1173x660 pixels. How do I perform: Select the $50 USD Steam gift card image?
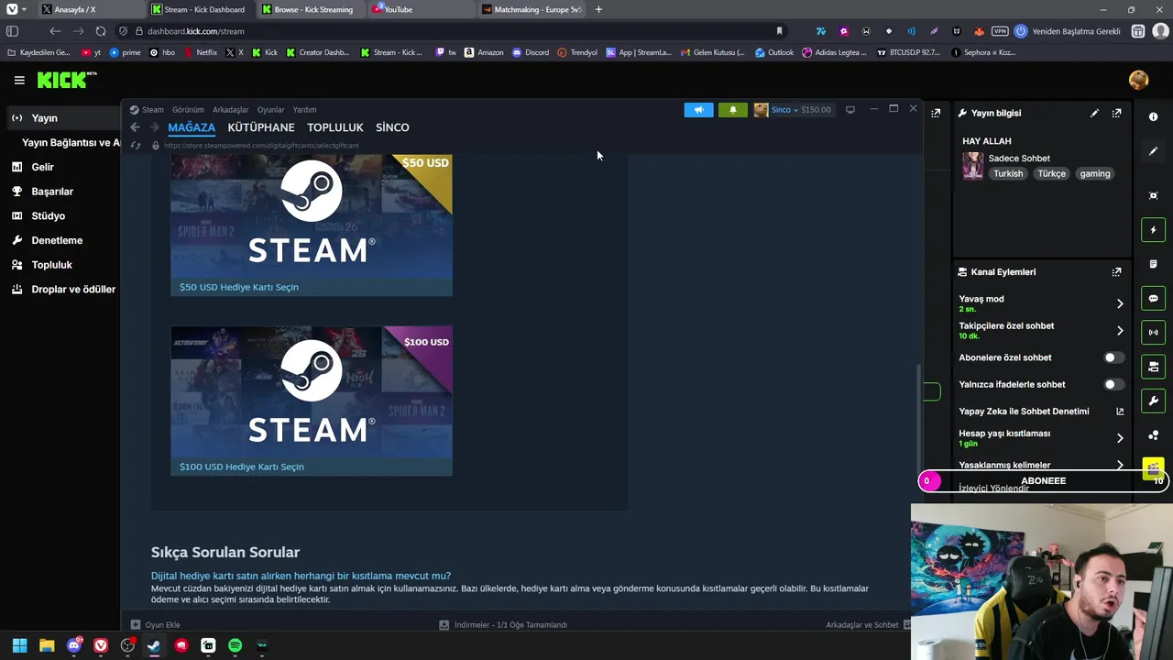(x=312, y=215)
